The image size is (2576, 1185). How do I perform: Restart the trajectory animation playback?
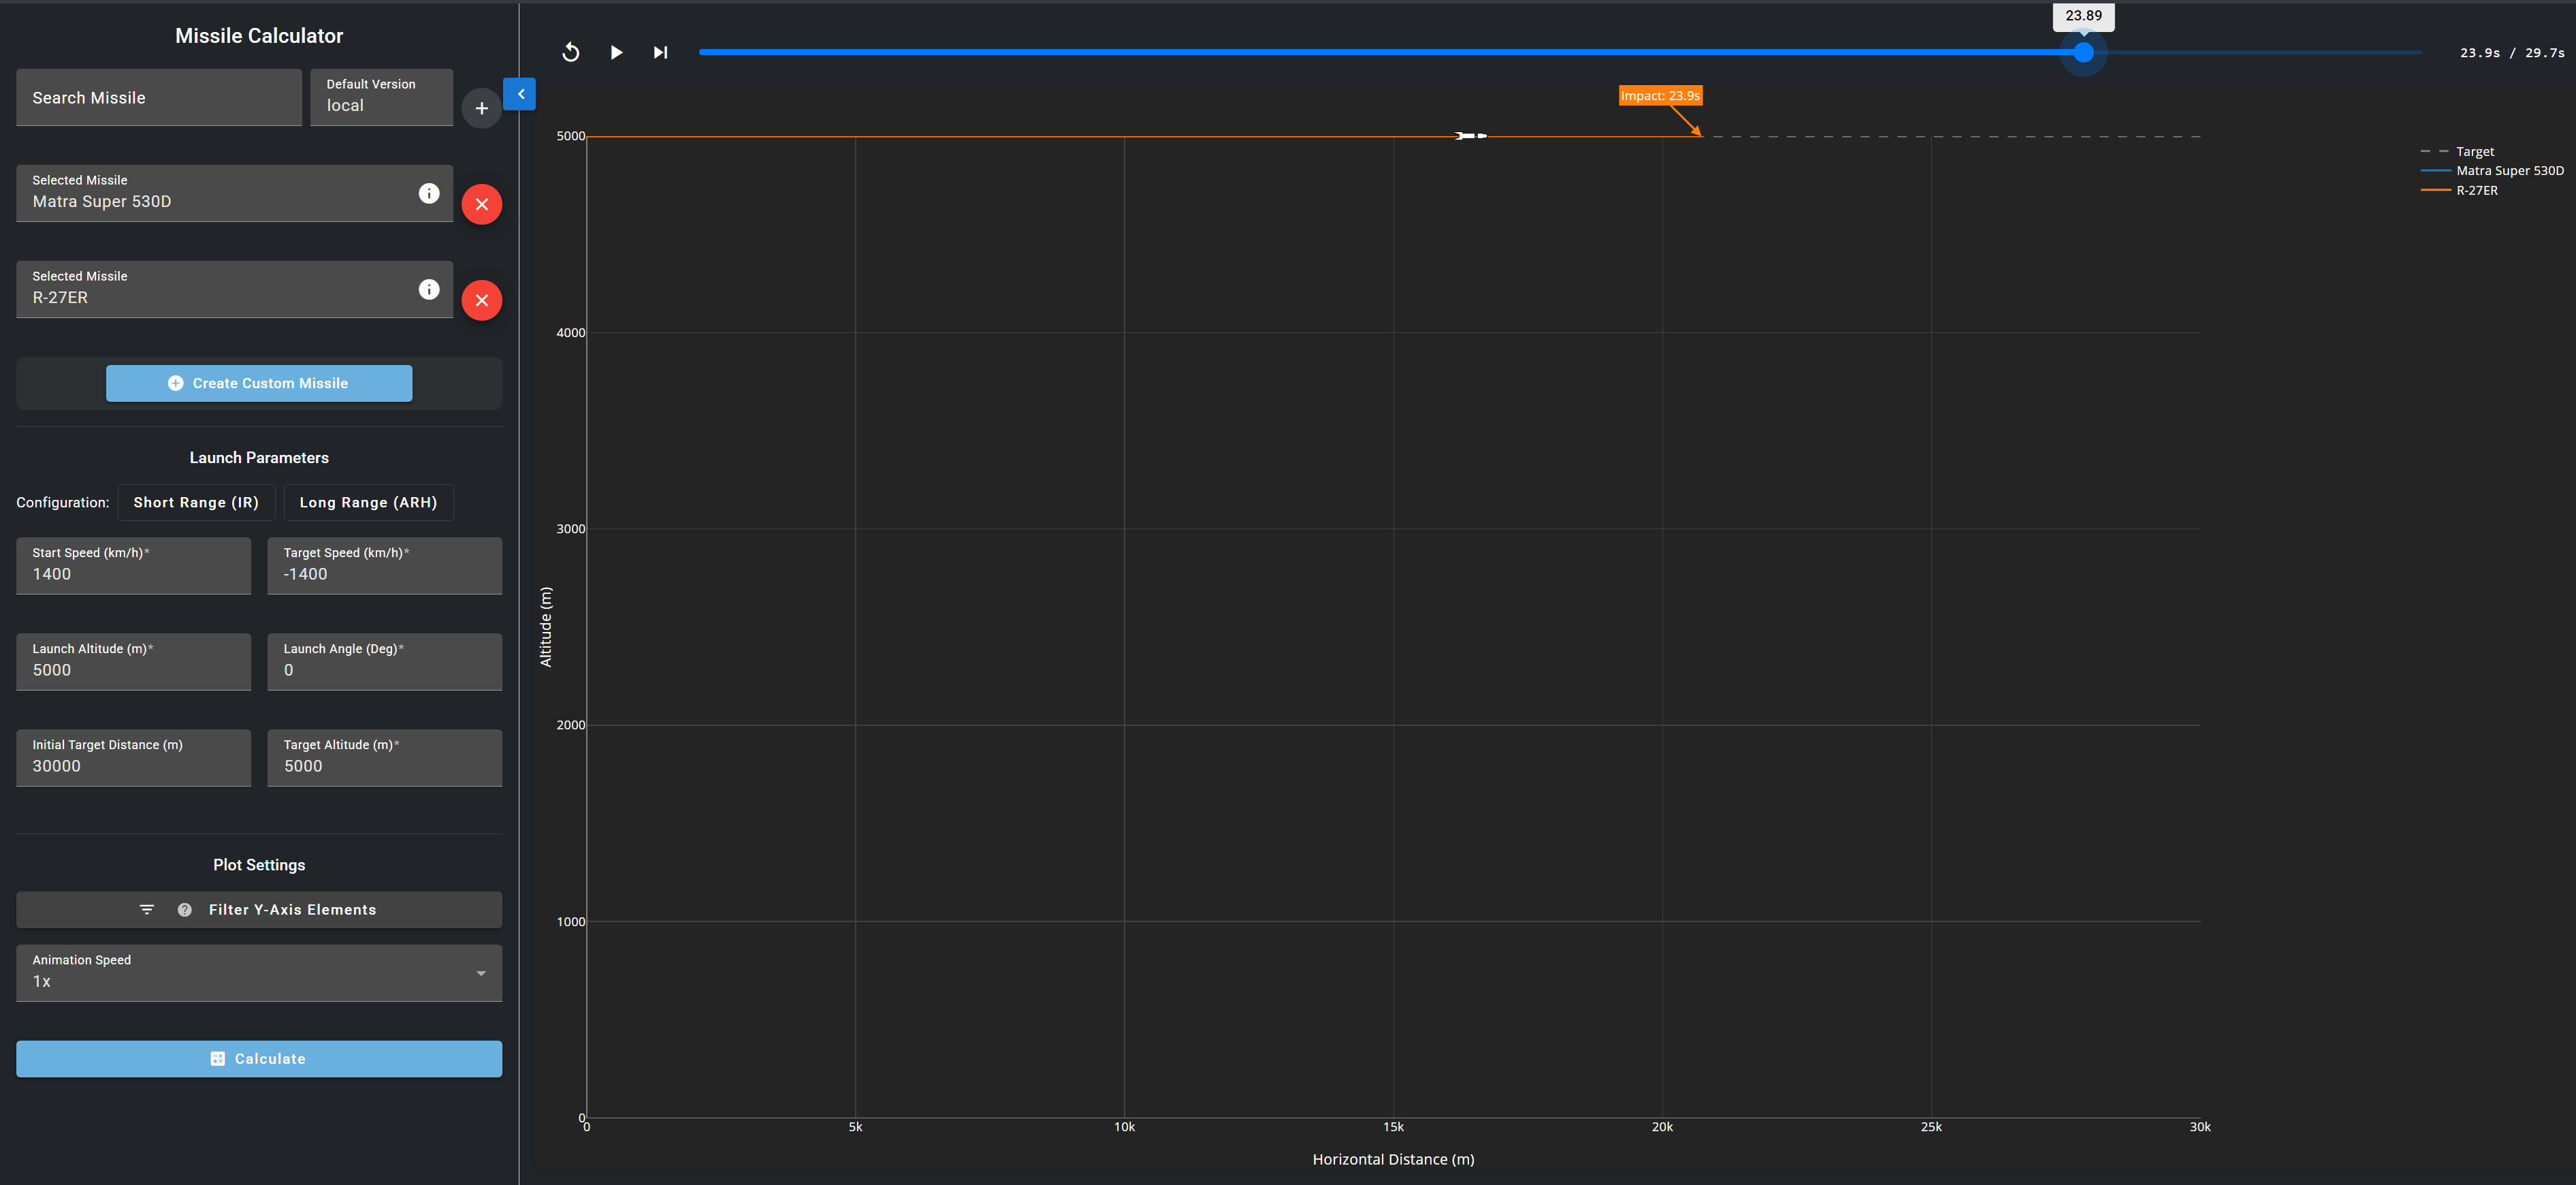point(571,52)
